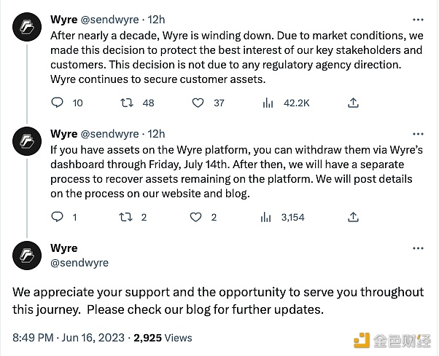The width and height of the screenshot is (439, 356).
Task: Open the Wyre avatar on the second tweet
Action: 27,141
